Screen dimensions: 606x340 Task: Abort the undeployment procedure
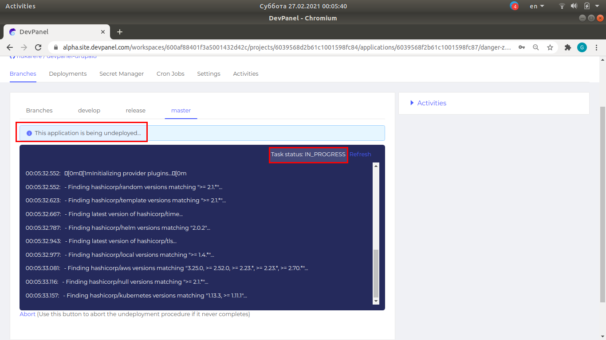point(28,314)
